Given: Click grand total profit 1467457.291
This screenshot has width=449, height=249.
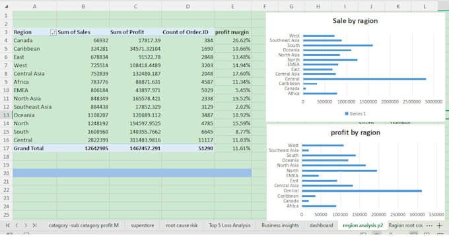Looking at the screenshot, I should [x=135, y=148].
